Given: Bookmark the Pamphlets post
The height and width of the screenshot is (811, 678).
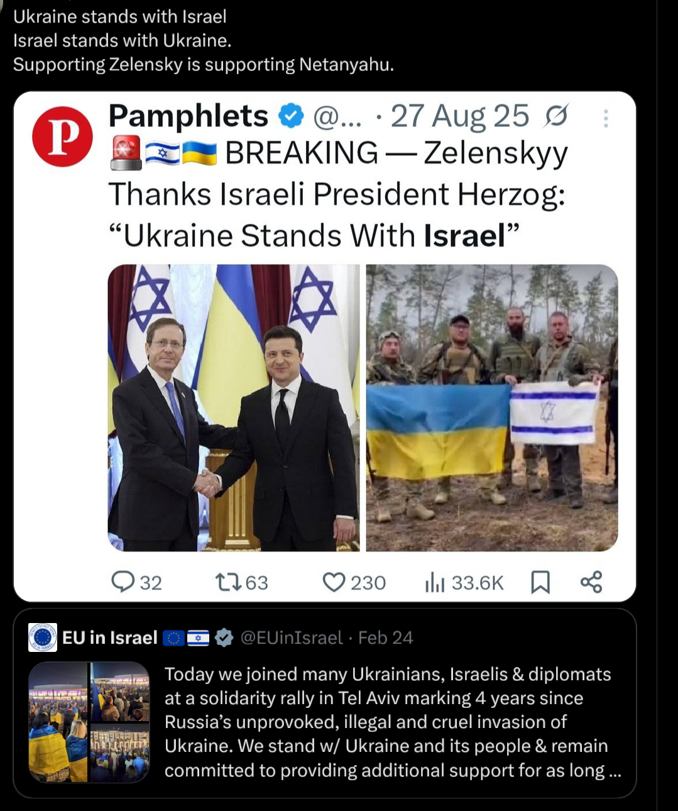Looking at the screenshot, I should [540, 582].
